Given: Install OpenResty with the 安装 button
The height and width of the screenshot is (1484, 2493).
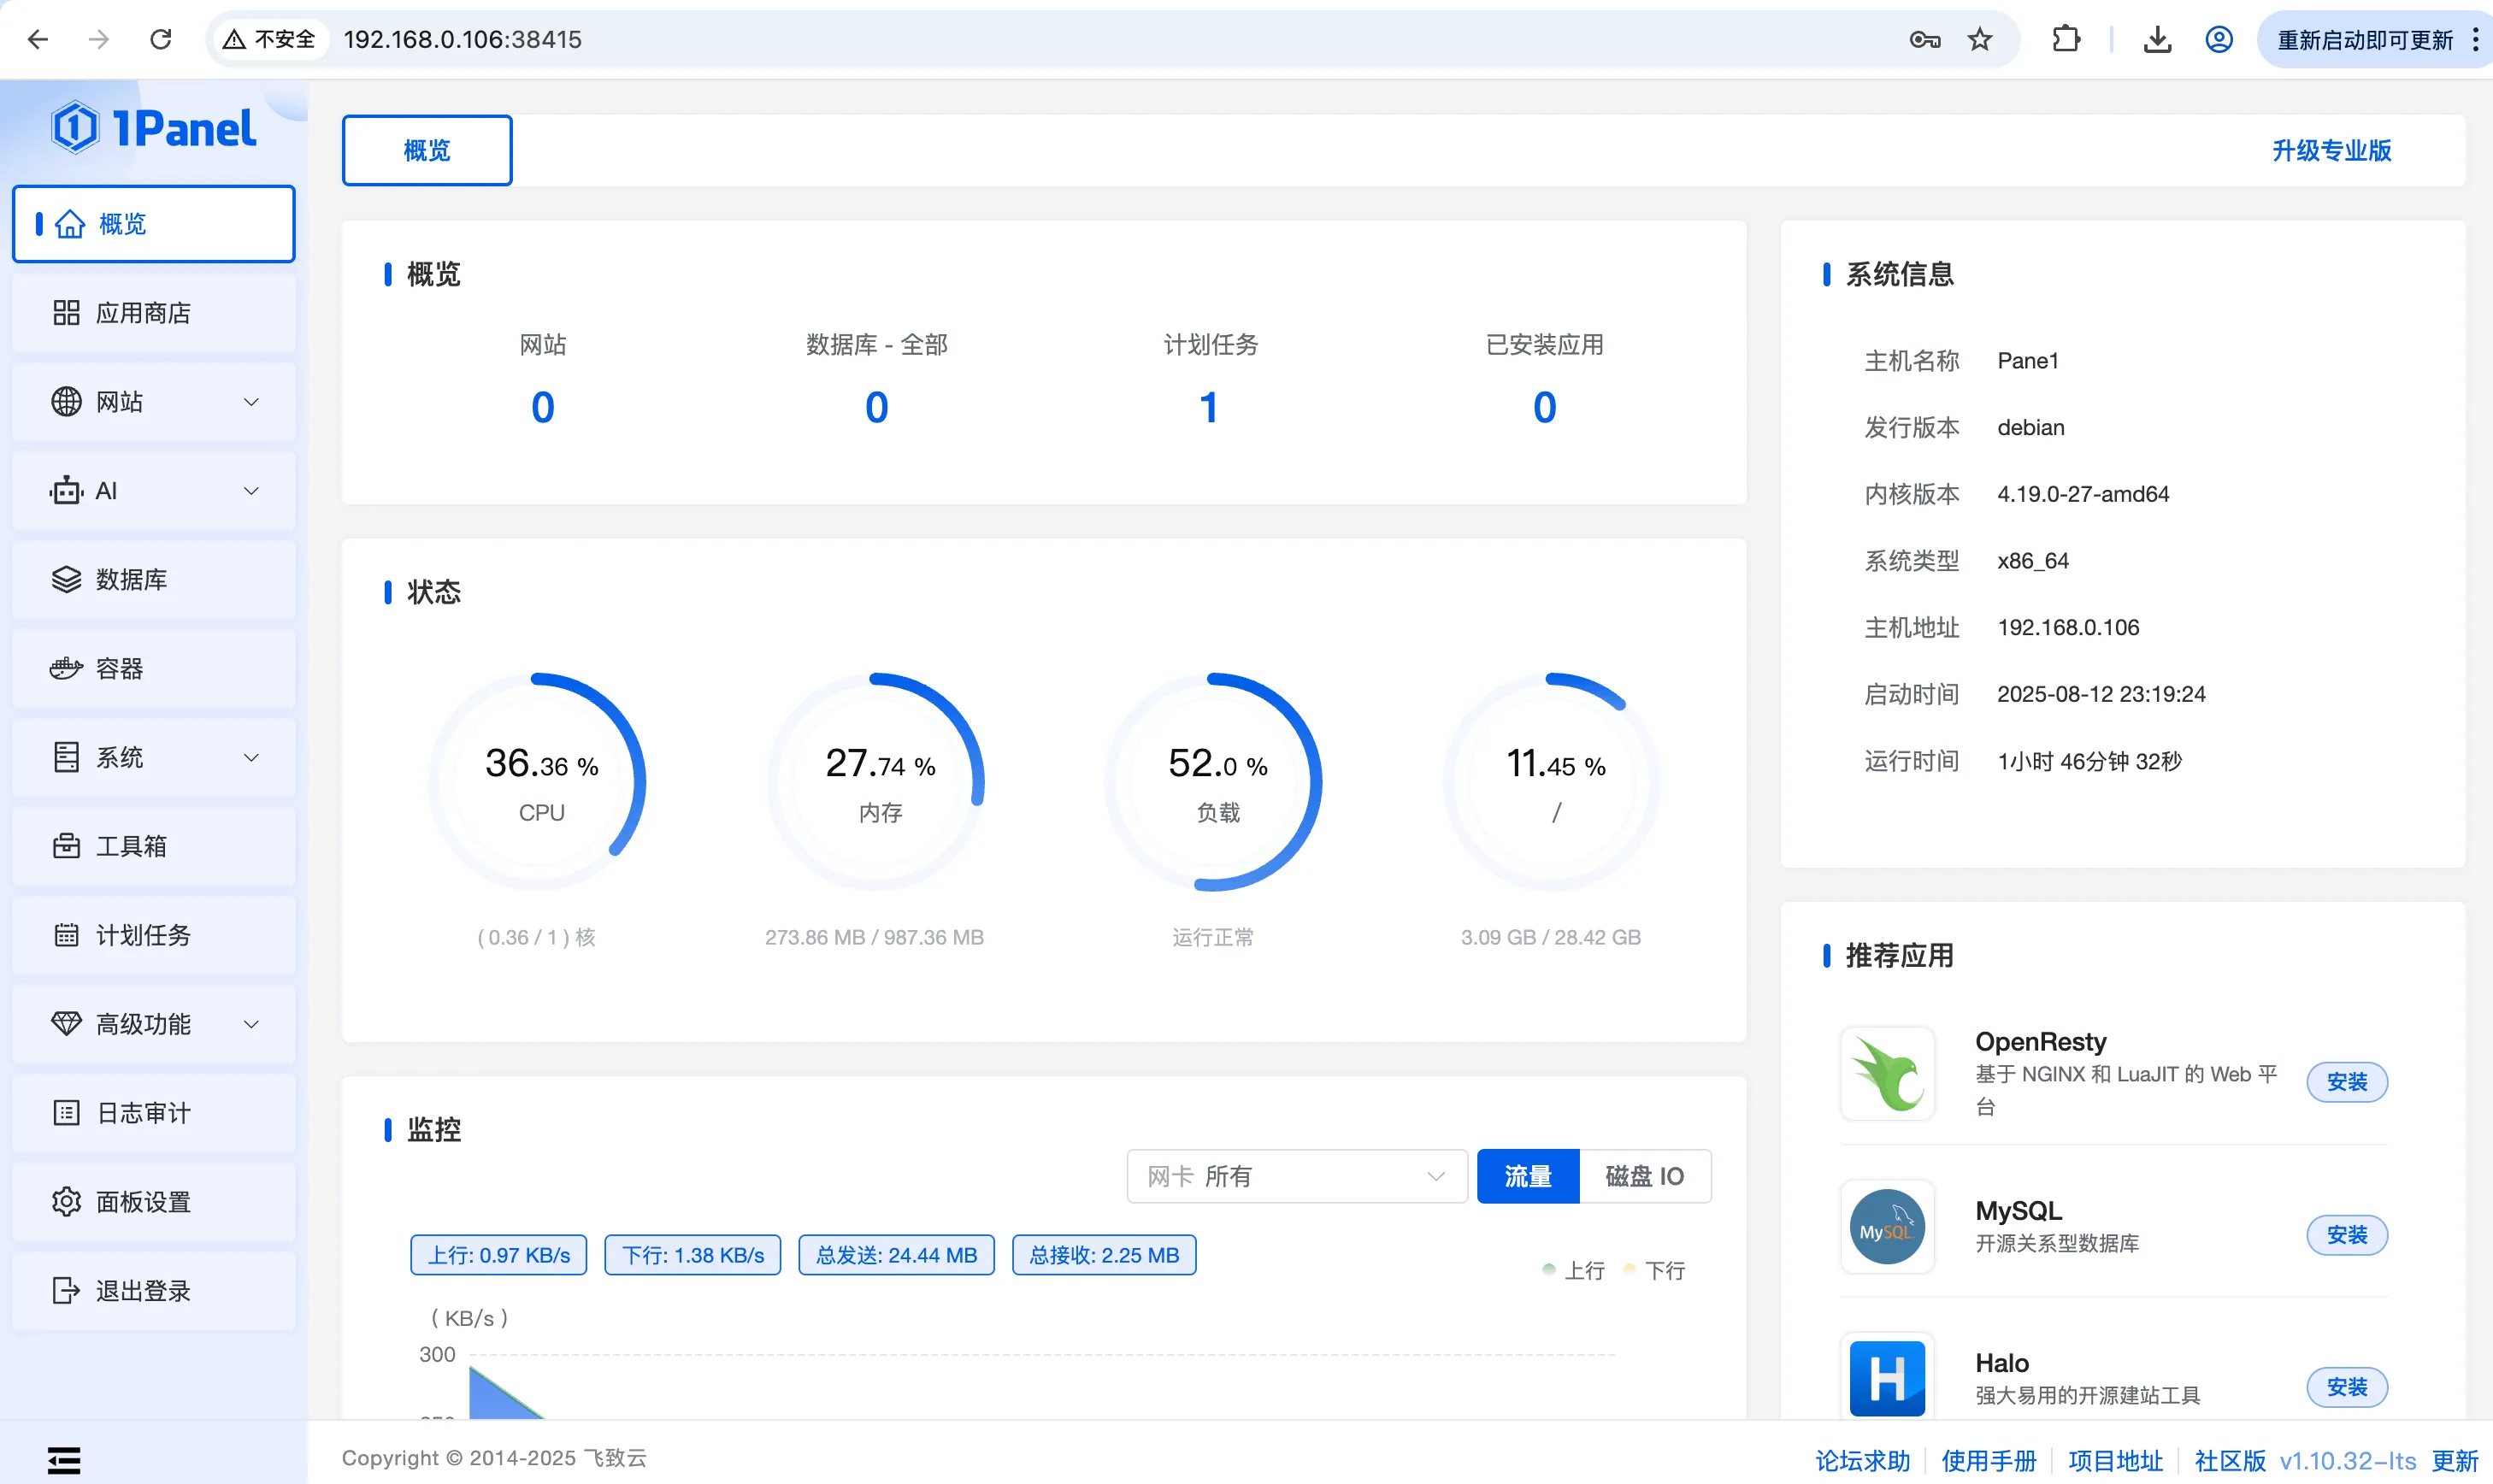Looking at the screenshot, I should tap(2346, 1082).
